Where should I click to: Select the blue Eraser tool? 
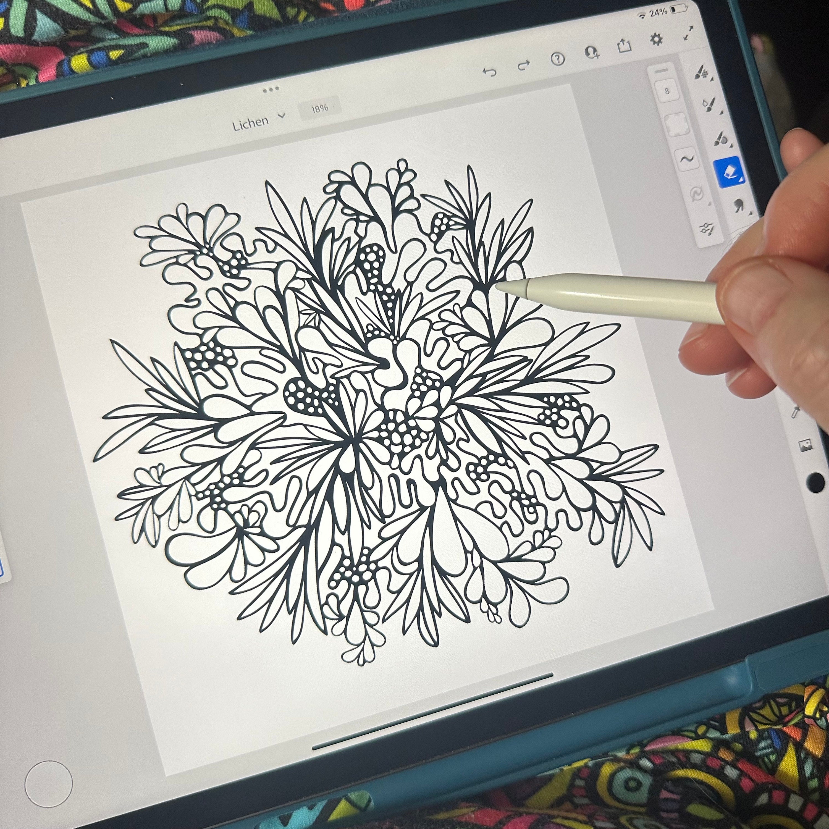pyautogui.click(x=729, y=172)
